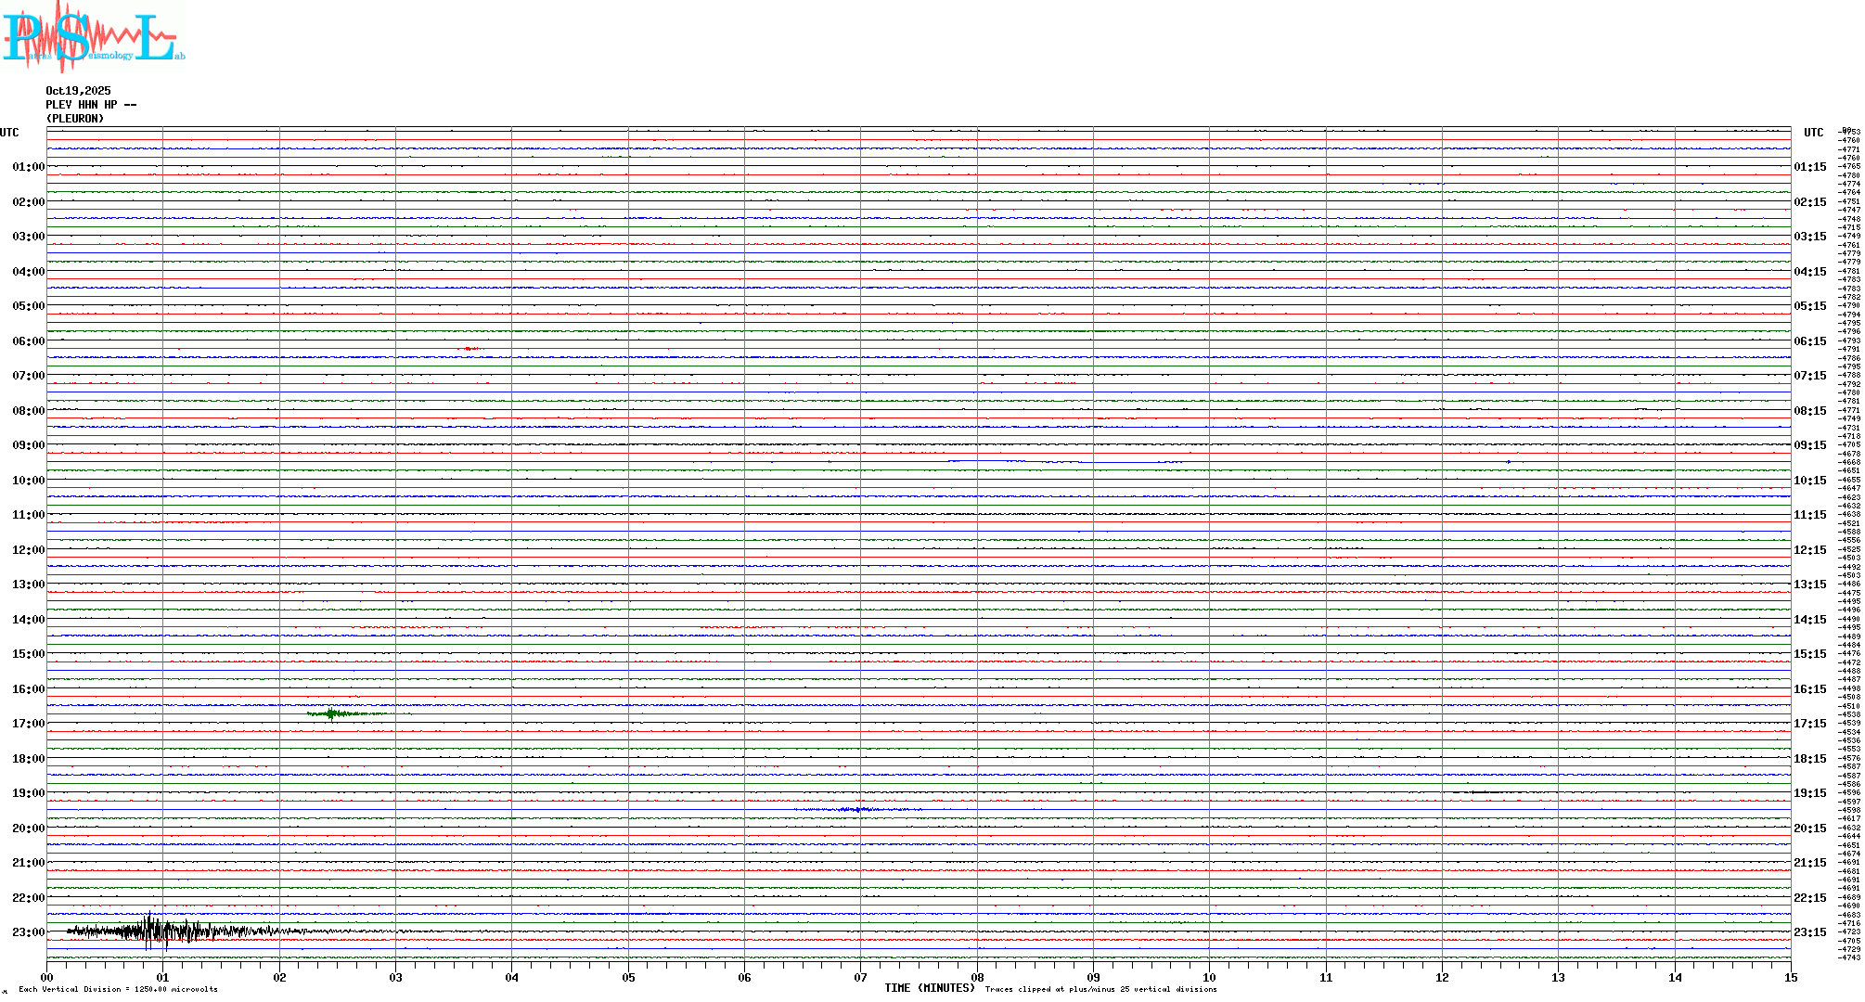
Task: Click the vertical division microvolts note
Action: pyautogui.click(x=118, y=989)
